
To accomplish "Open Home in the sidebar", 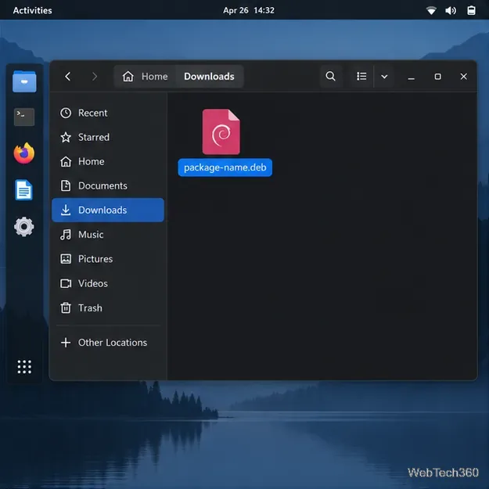I will tap(108, 161).
